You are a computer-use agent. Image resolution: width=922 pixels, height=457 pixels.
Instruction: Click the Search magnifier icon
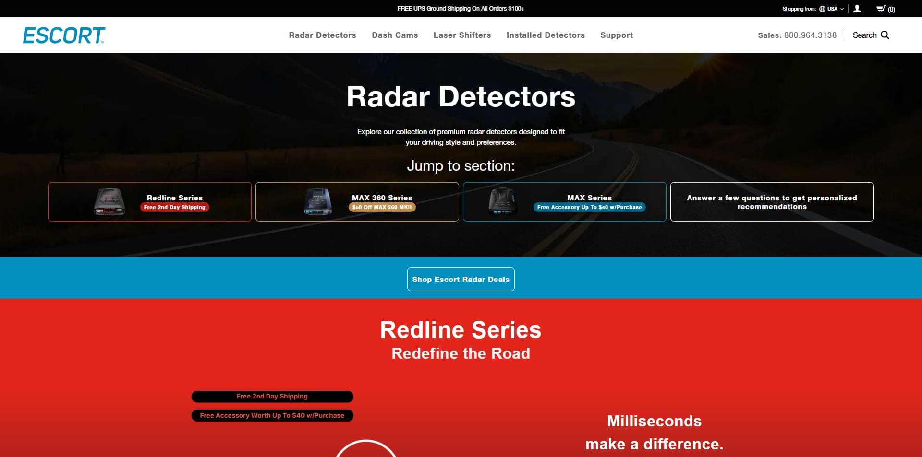tap(885, 35)
